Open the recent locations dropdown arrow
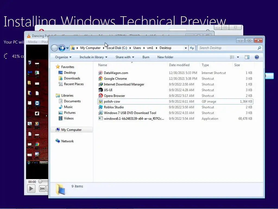 coord(67,48)
